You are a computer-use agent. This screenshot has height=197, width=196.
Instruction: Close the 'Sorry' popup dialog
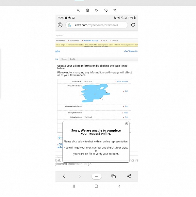pyautogui.click(x=126, y=124)
